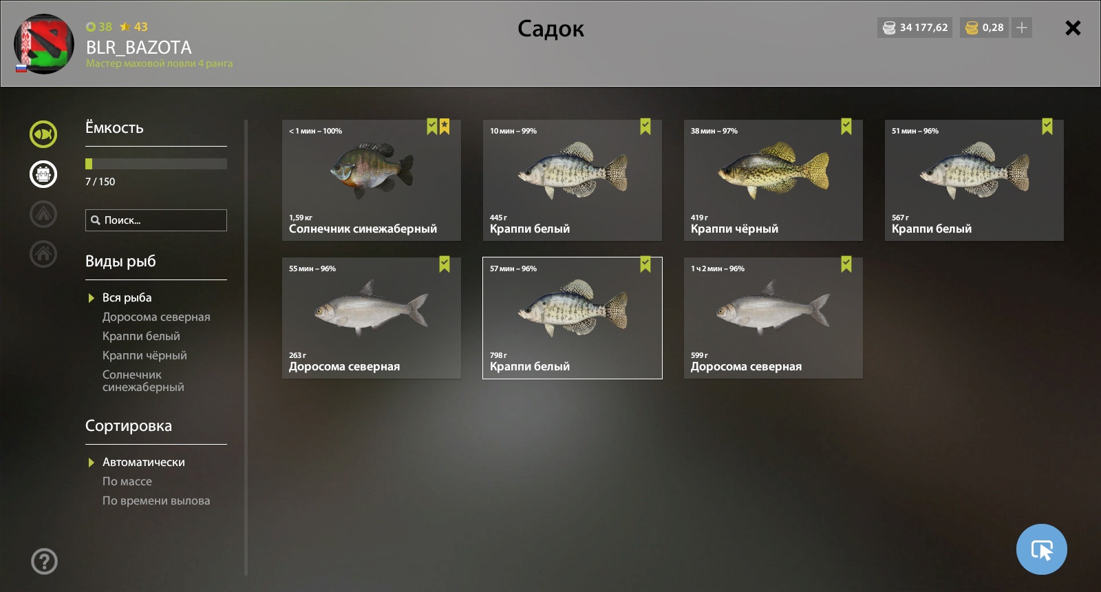The height and width of the screenshot is (592, 1101).
Task: Focus the Поиск search field
Action: click(156, 220)
